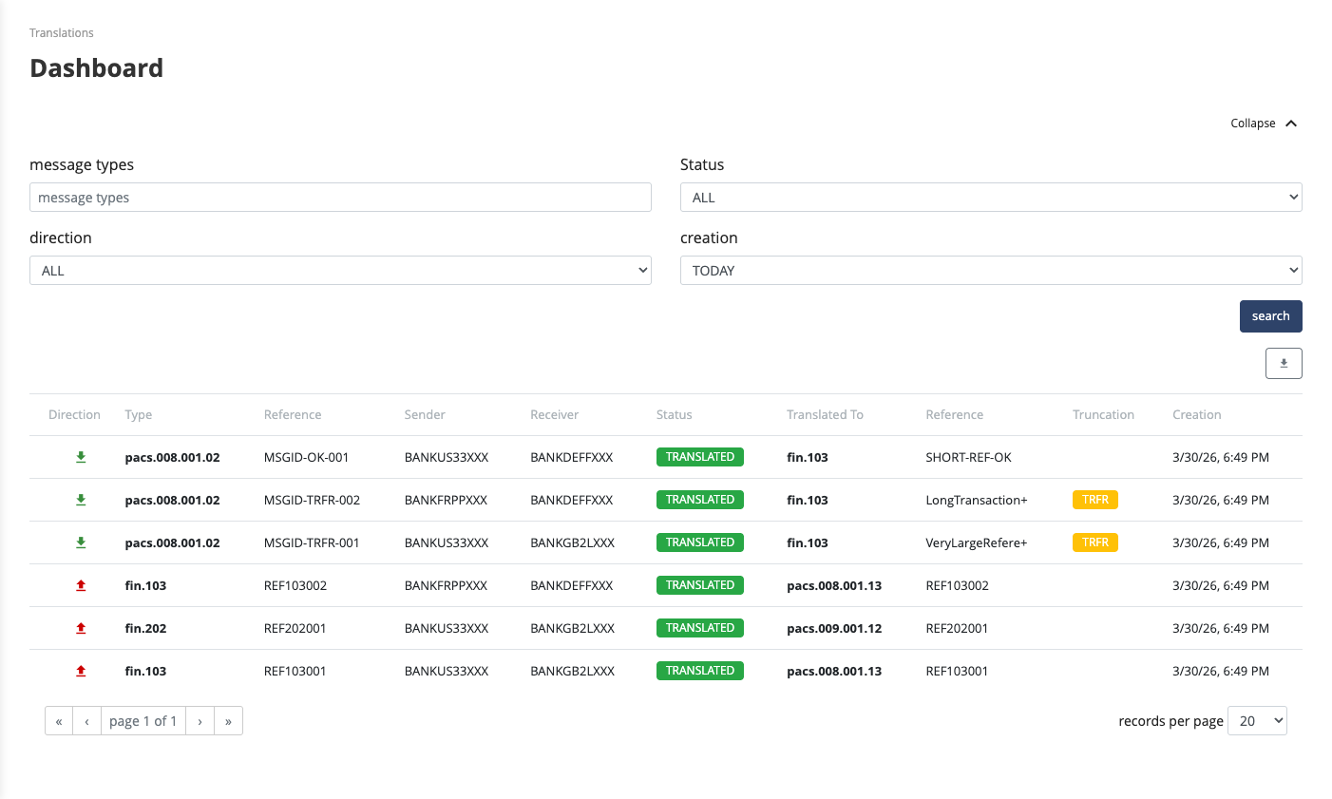Click TRANSLATED badge in REF103001 row
Viewport: 1332px width, 799px height.
click(x=700, y=671)
